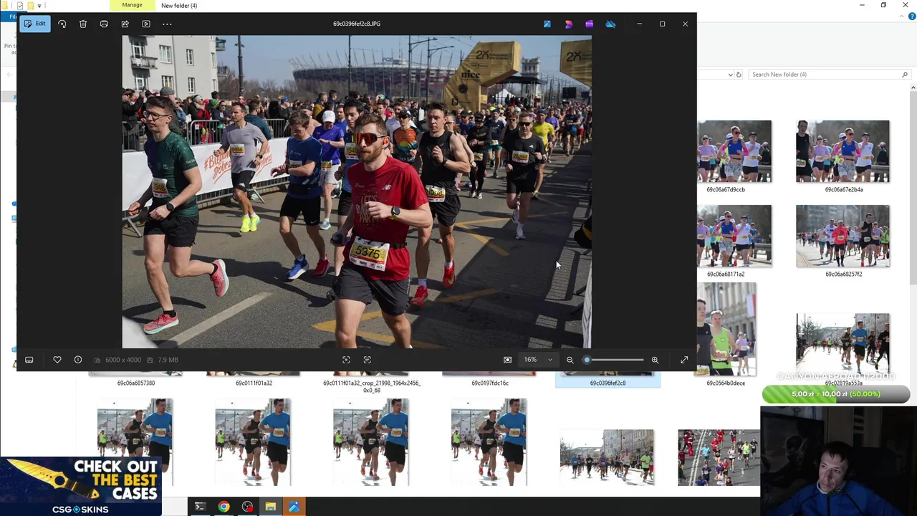Screen dimensions: 917x516
Task: Select the Manage tab in File Explorer
Action: tap(132, 5)
